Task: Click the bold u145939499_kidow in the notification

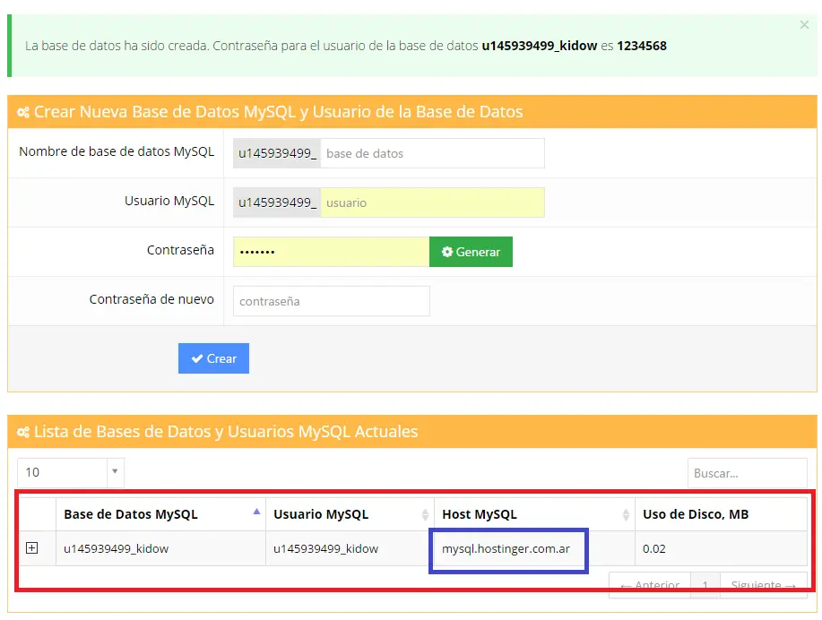Action: pyautogui.click(x=540, y=46)
